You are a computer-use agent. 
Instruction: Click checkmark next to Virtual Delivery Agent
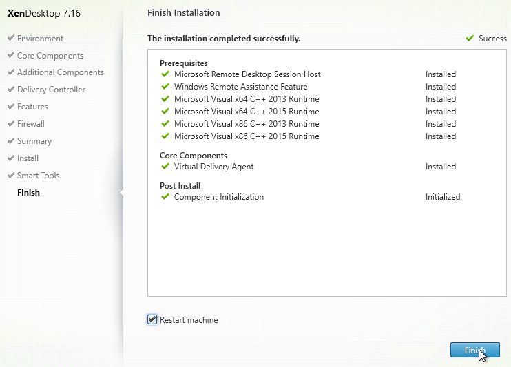165,167
